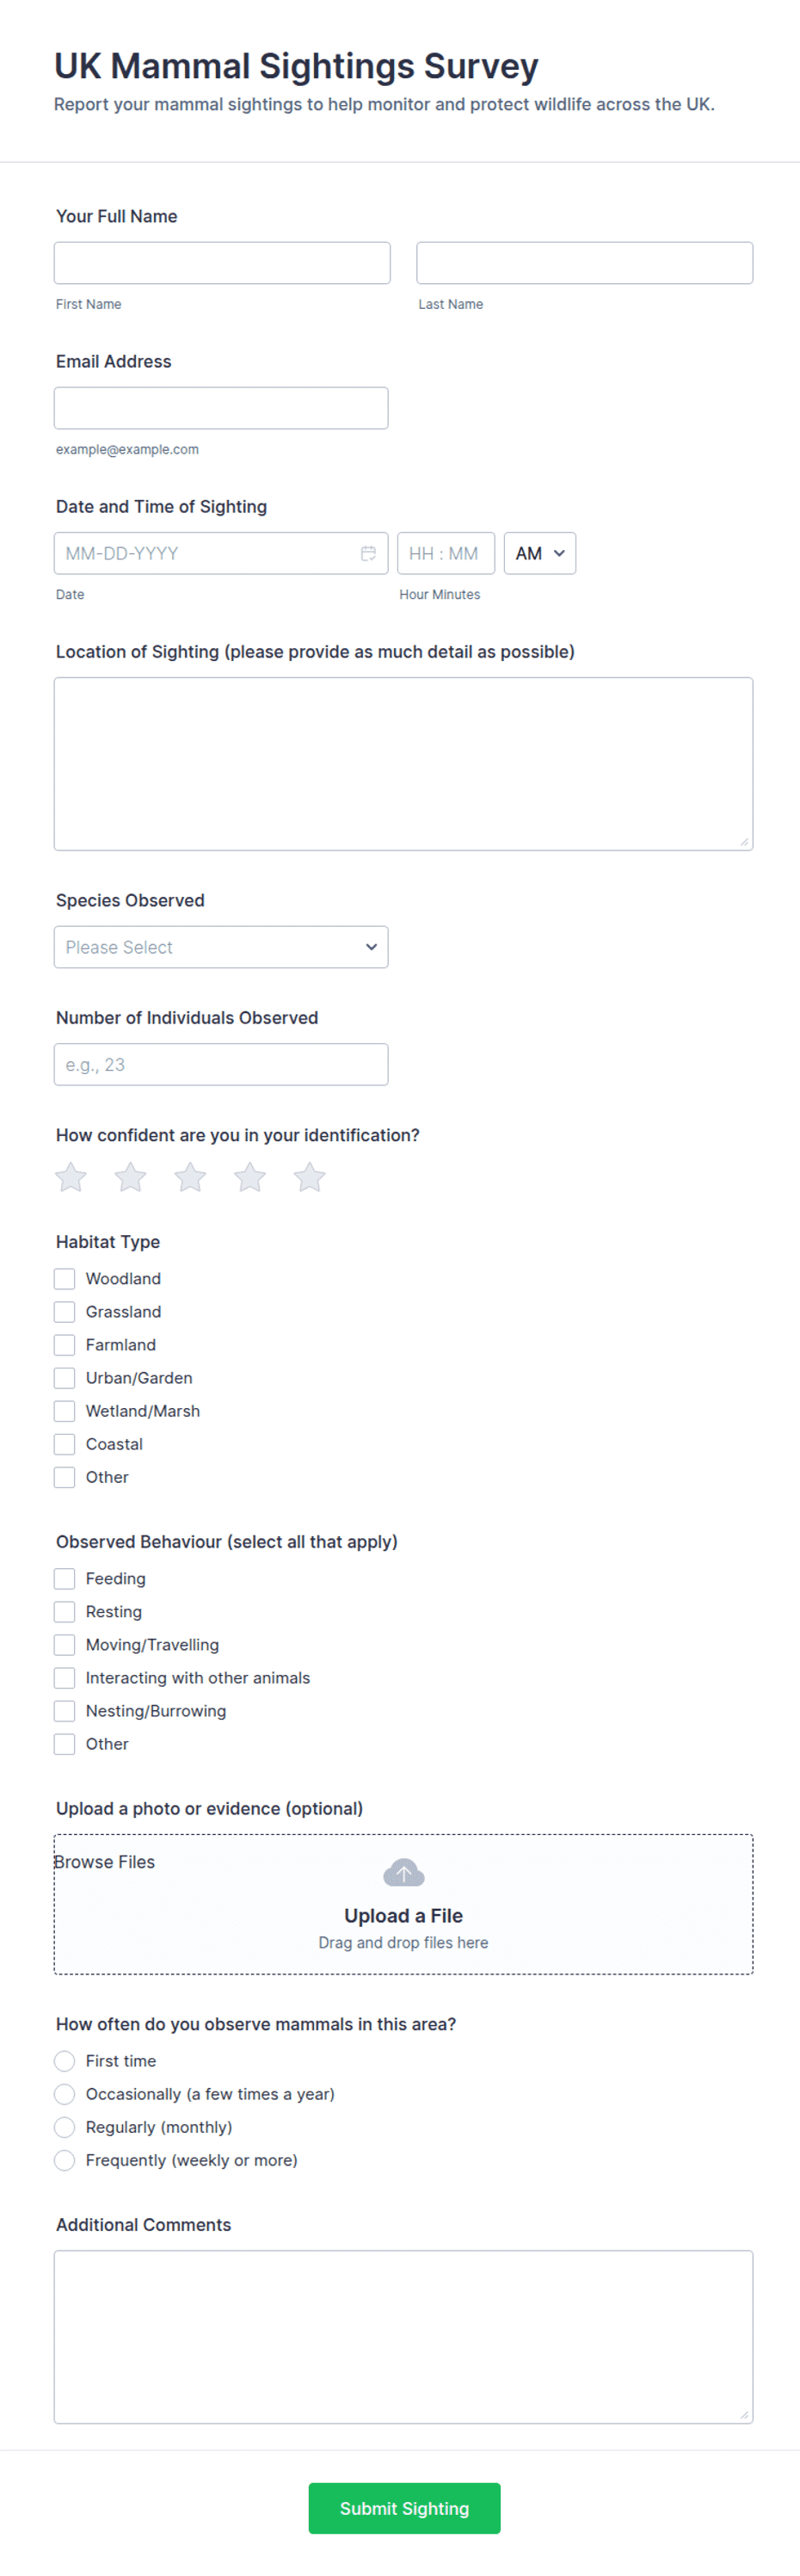
Task: Rate identification confidence one star
Action: pyautogui.click(x=71, y=1177)
